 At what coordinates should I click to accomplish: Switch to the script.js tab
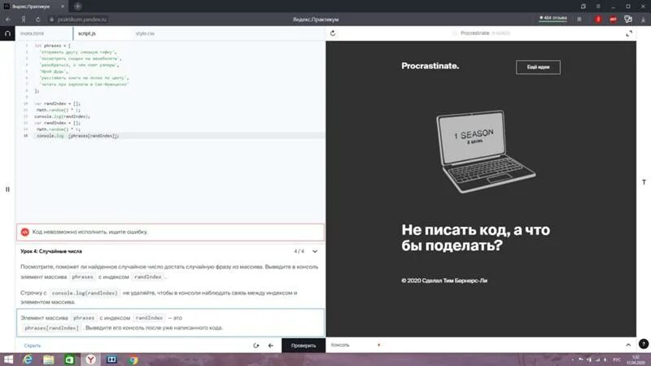coord(87,33)
